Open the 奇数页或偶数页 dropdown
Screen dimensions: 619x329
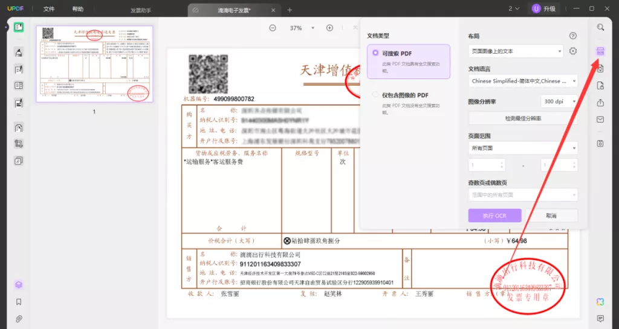click(x=523, y=195)
